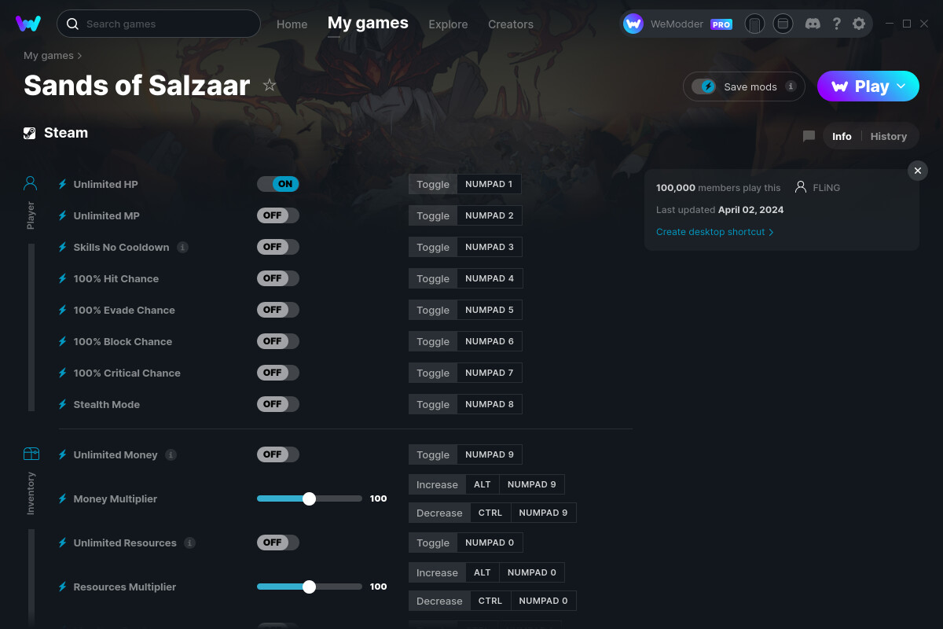Go to the Explore tab
This screenshot has width=943, height=629.
(x=448, y=24)
